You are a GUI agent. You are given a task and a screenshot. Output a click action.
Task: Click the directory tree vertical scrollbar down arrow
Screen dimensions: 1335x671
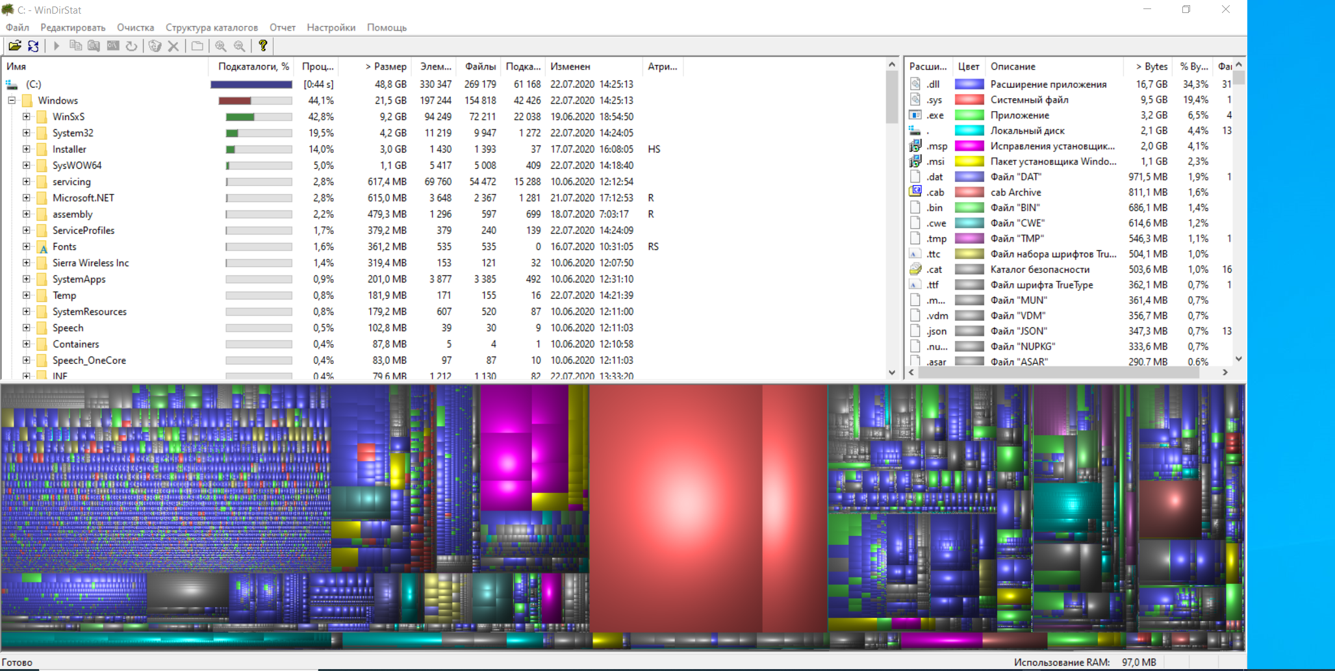(x=892, y=372)
